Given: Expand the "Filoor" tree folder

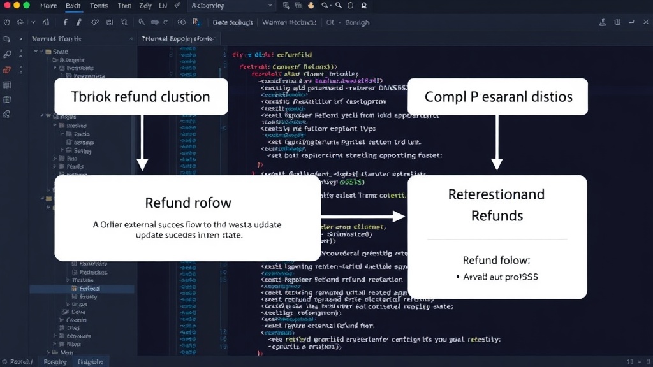Looking at the screenshot, I should click(55, 344).
